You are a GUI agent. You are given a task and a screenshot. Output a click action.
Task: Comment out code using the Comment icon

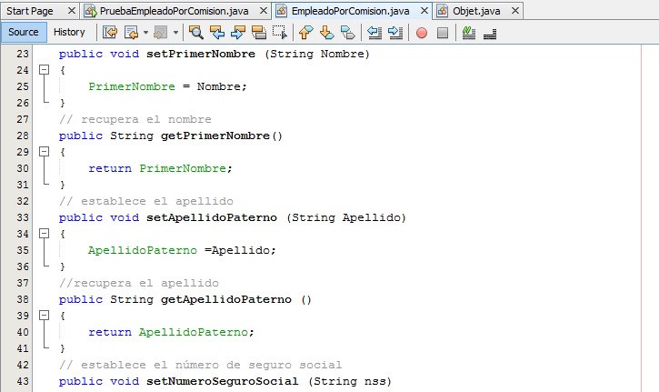[469, 33]
